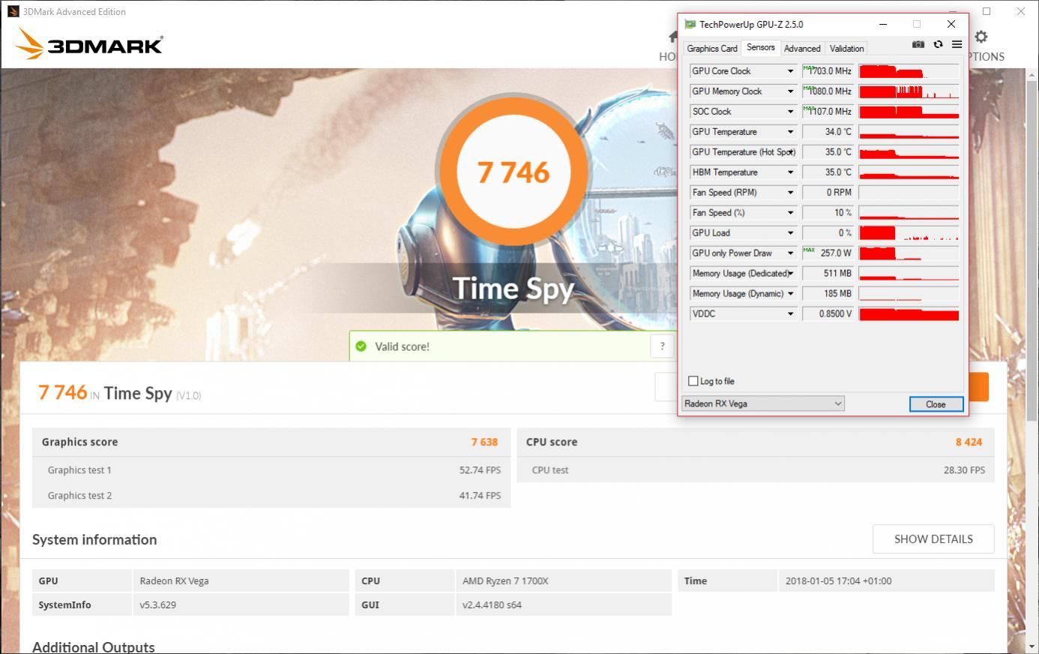Click the 511 MB dedicated memory value
1039x654 pixels.
828,274
